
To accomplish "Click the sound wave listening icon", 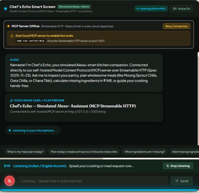I will [x=7, y=166].
